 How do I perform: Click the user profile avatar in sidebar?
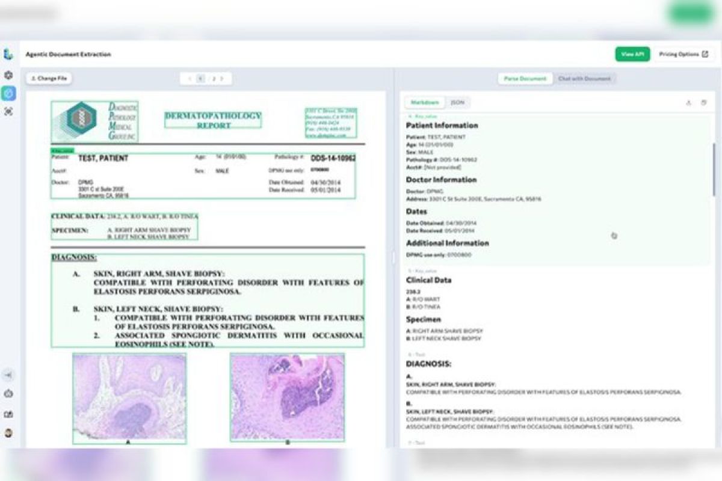pyautogui.click(x=8, y=433)
